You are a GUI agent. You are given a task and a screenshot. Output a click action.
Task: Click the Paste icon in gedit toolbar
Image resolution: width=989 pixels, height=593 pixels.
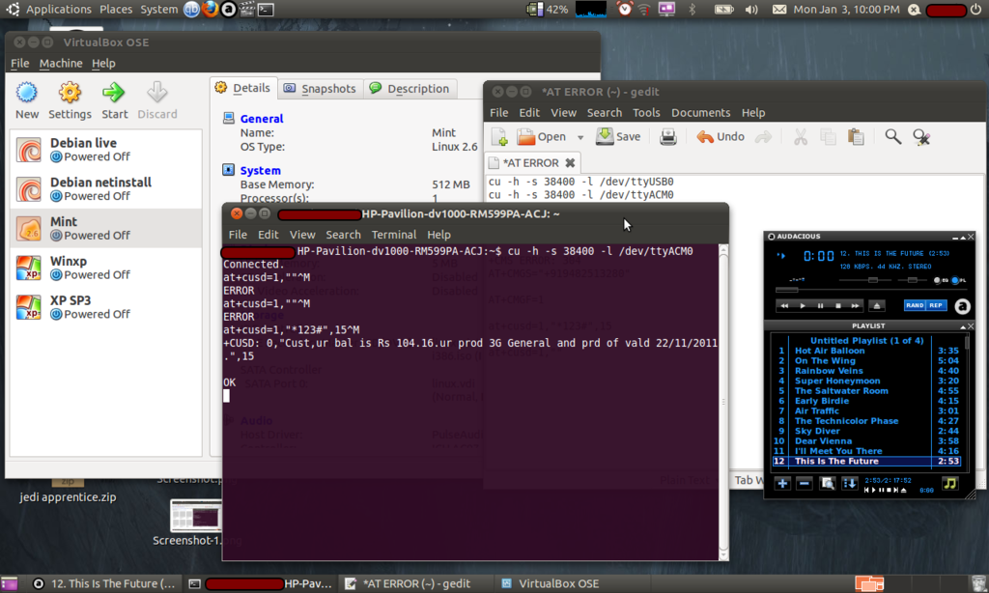855,137
